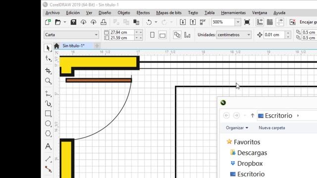Click Nueva carpeta in file dialog
The image size is (317, 178).
pyautogui.click(x=272, y=128)
